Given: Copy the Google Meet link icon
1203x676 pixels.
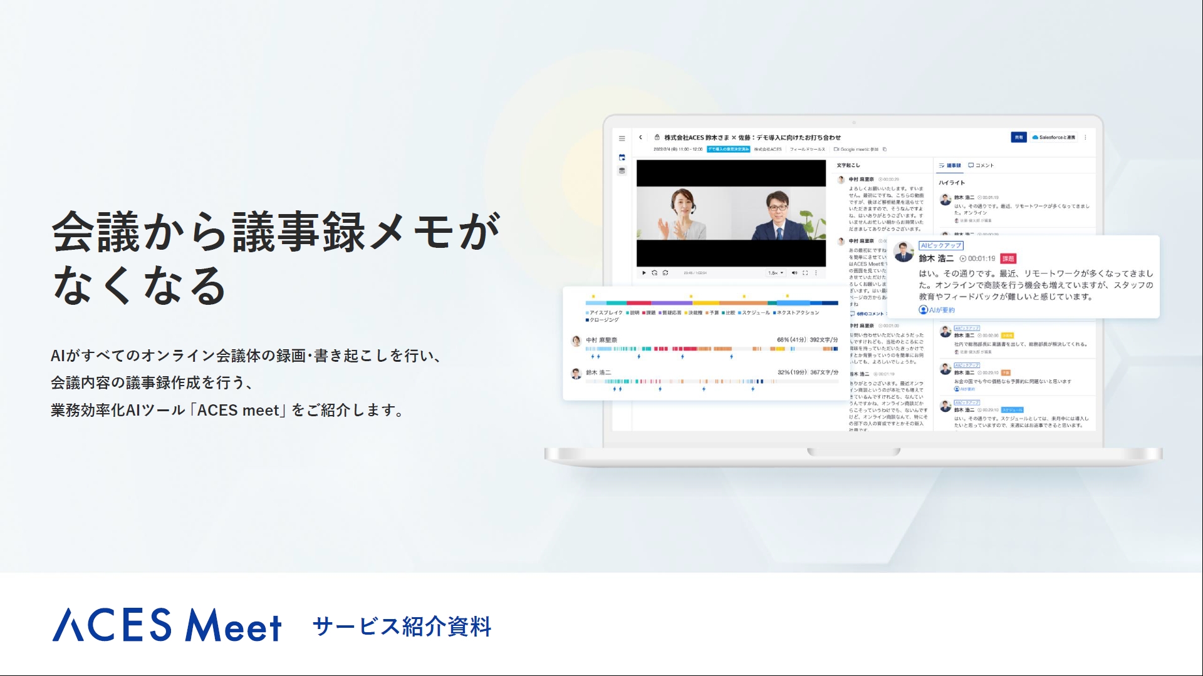Looking at the screenshot, I should point(884,150).
